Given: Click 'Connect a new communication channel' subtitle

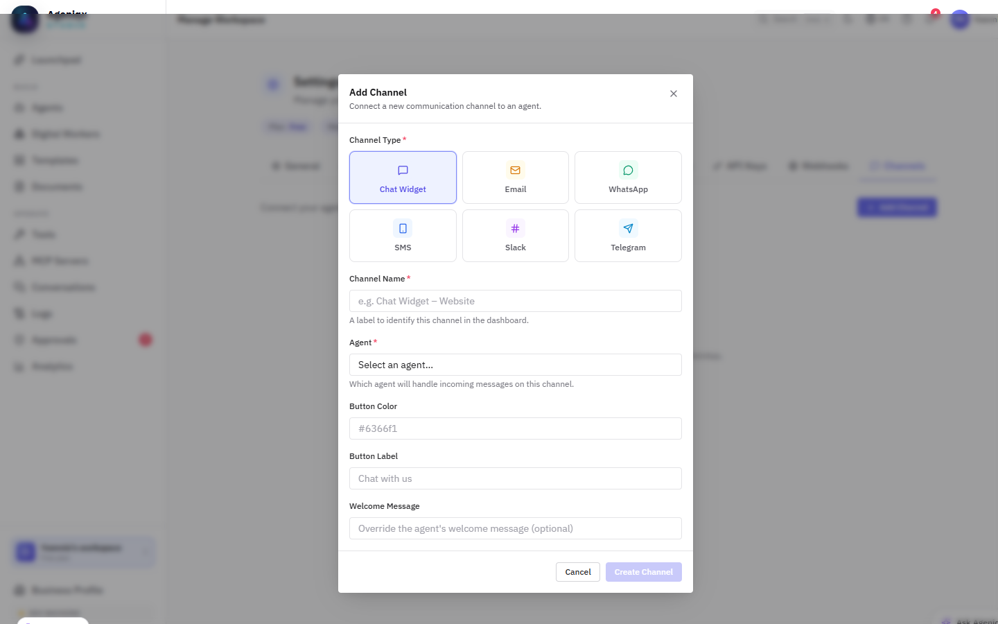Looking at the screenshot, I should [445, 106].
